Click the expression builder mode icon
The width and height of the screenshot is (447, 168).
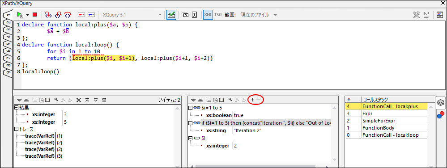185,15
